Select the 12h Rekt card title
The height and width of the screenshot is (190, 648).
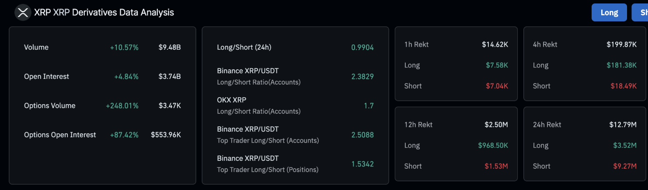point(418,125)
